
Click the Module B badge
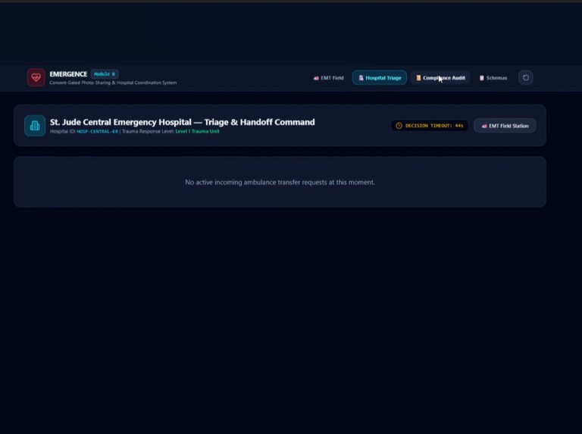coord(105,73)
